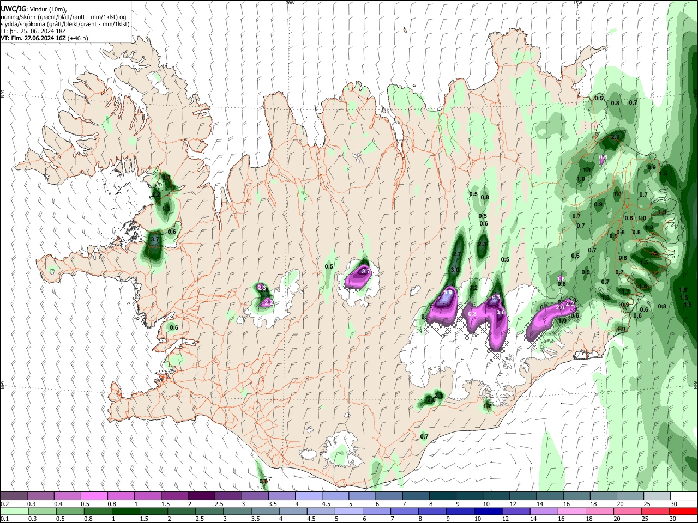Pick the bright red 30 swatch in bottom legend row

click(x=683, y=511)
